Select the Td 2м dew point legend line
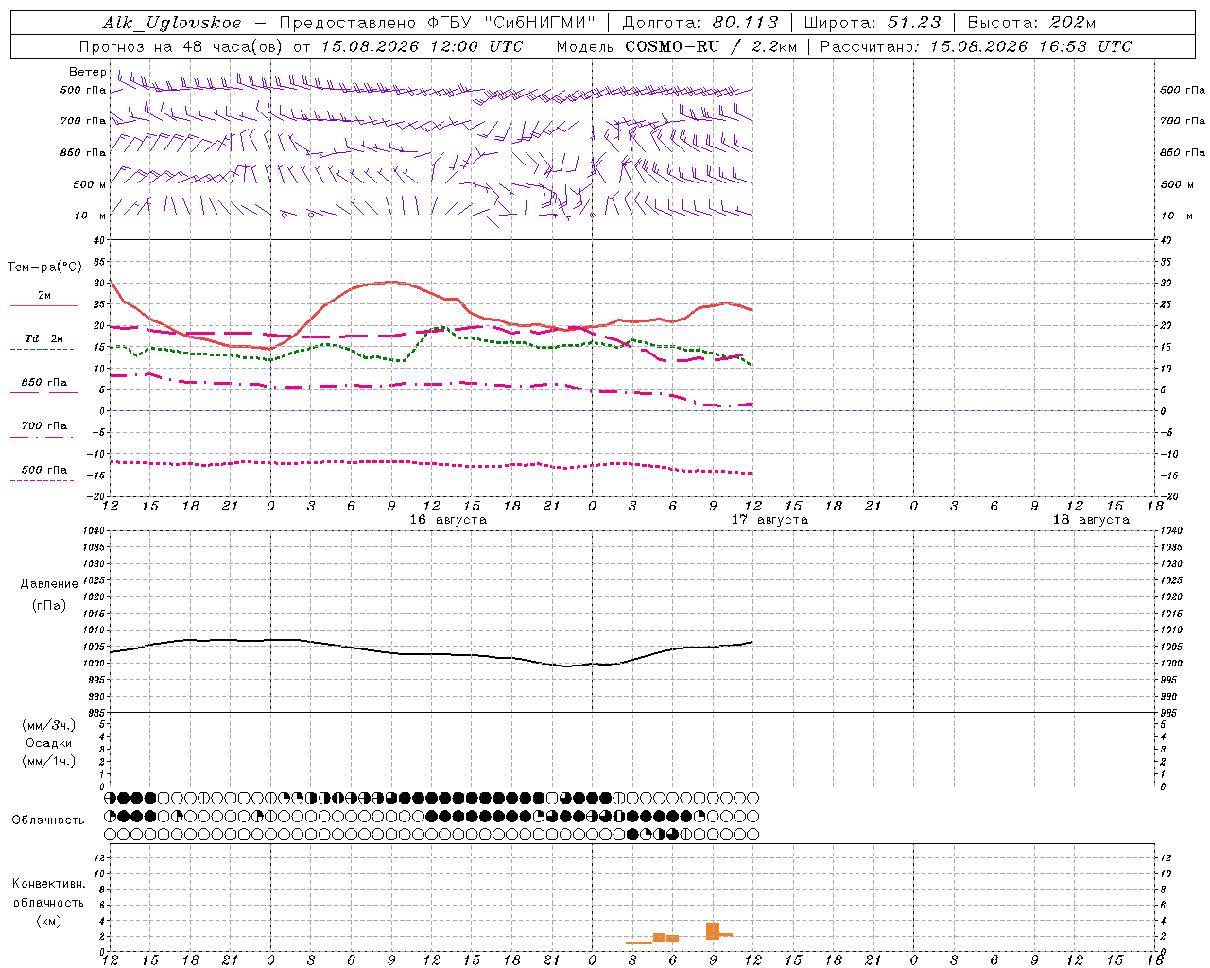 42,349
